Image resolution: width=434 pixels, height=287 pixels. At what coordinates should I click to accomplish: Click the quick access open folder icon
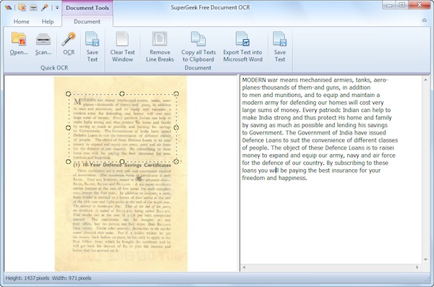click(22, 7)
